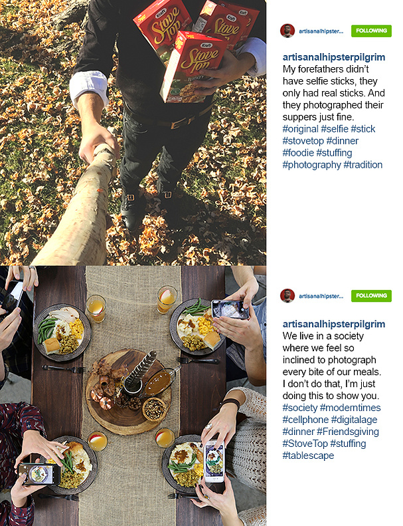Viewport: 403px width, 526px height.
Task: Open the #photography hashtag
Action: (x=311, y=165)
